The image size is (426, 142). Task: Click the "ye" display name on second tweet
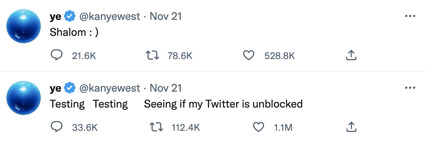(56, 89)
